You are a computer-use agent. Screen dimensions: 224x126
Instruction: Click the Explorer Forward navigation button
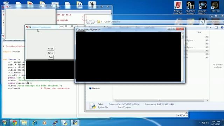tap(93, 22)
